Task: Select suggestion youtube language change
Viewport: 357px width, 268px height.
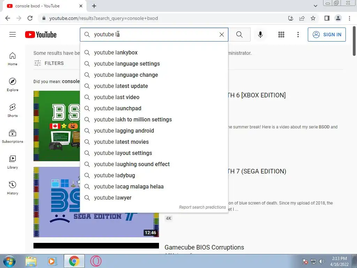Action: pyautogui.click(x=154, y=75)
